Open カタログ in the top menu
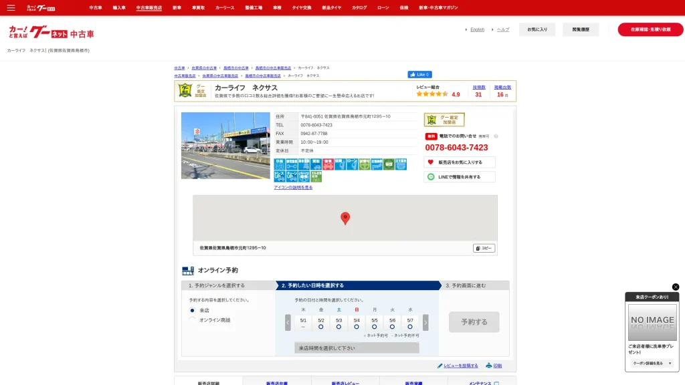The image size is (685, 385). 359,8
